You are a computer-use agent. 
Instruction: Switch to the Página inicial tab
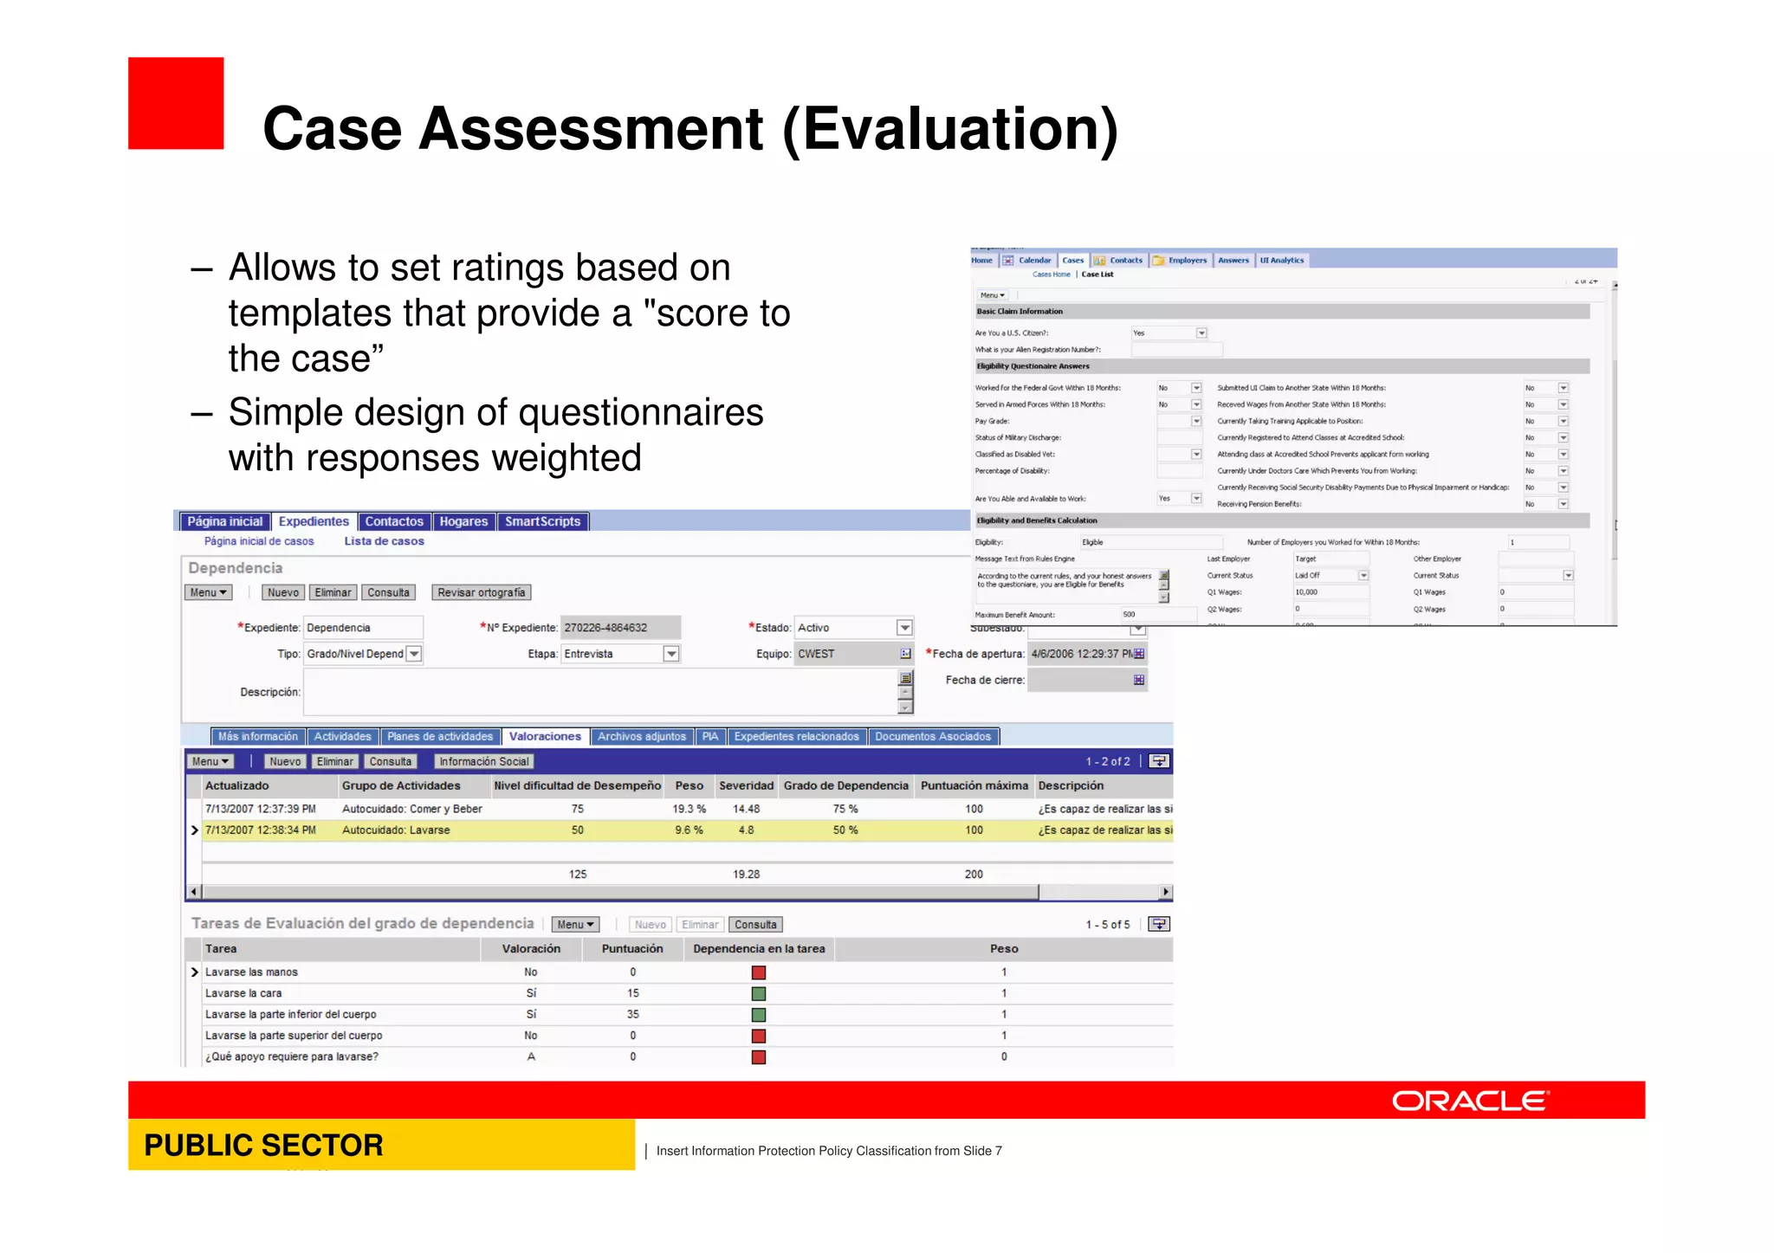tap(224, 521)
